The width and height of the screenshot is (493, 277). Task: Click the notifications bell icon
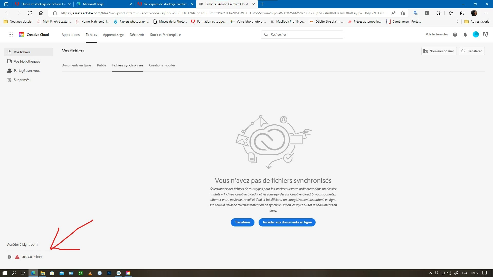(465, 35)
